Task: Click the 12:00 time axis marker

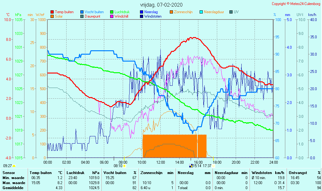Action: tap(161, 162)
